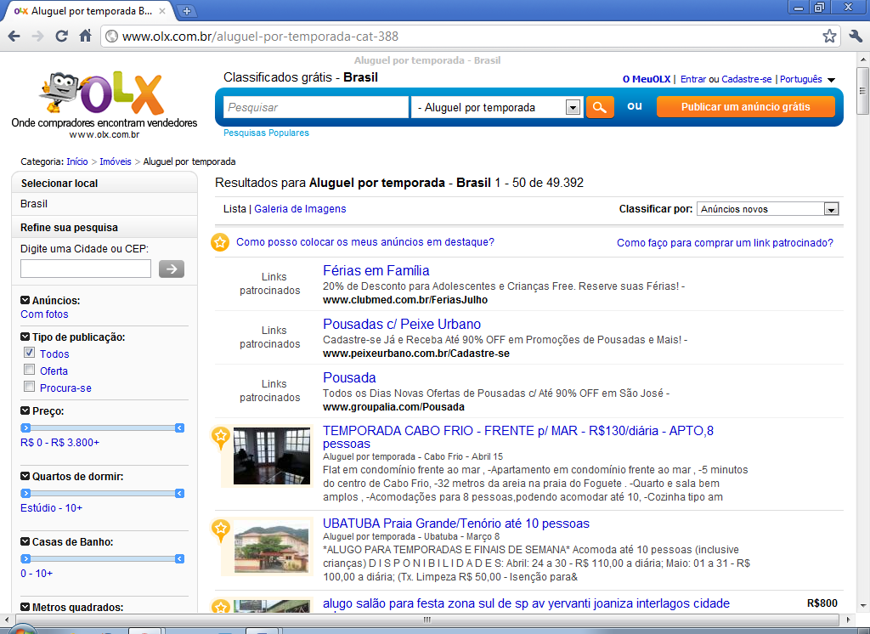The height and width of the screenshot is (634, 870).
Task: Bookmark this page with the star icon
Action: [829, 37]
